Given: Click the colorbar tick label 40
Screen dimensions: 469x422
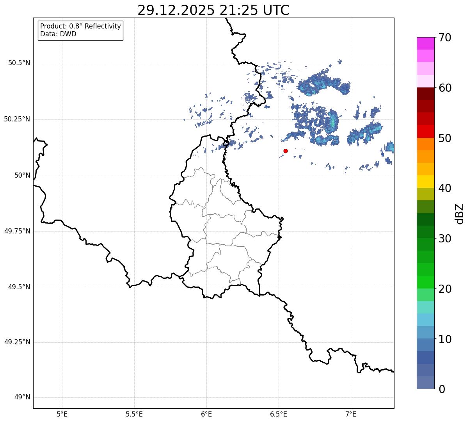Looking at the screenshot, I should pyautogui.click(x=445, y=188).
